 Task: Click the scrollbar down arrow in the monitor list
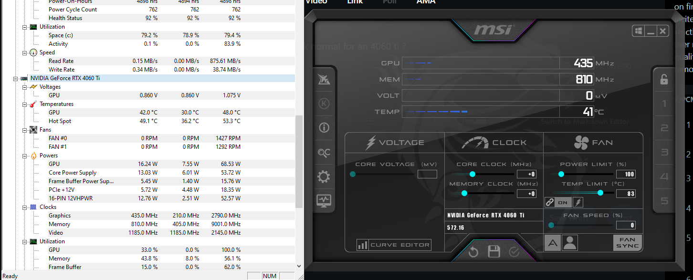(299, 266)
